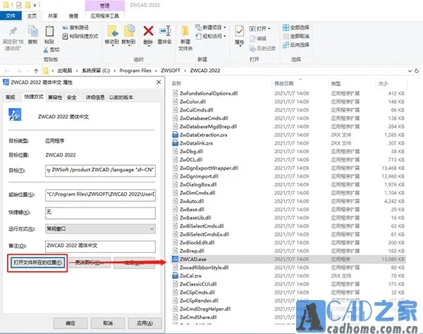Click the Edit icon in Open group
The height and width of the screenshot is (334, 423).
pyautogui.click(x=252, y=39)
